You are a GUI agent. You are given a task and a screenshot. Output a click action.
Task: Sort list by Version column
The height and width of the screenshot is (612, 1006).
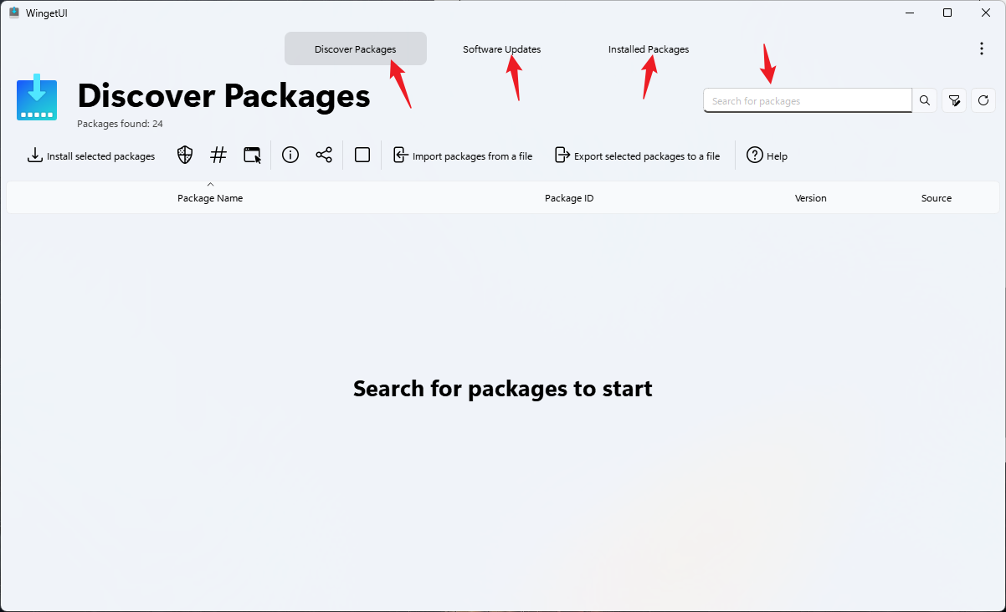click(x=810, y=198)
